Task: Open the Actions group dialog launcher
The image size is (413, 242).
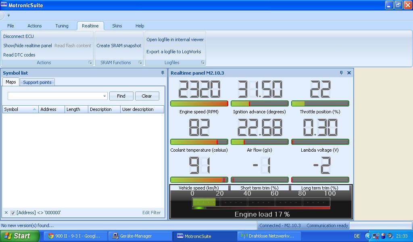Action: point(90,63)
